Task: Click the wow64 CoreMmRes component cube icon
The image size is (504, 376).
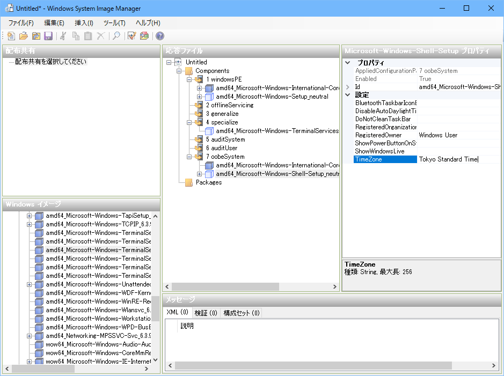Action: click(x=39, y=353)
